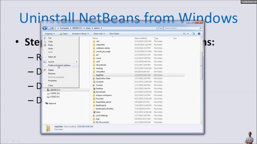Click breadcrumb arrow after Computer
This screenshot has width=257, height=144.
(x=71, y=28)
